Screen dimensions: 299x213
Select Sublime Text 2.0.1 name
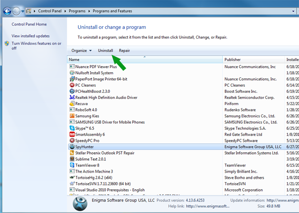pos(91,159)
